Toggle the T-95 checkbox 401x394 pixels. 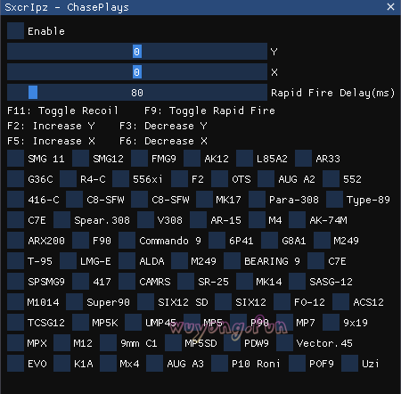(x=15, y=261)
